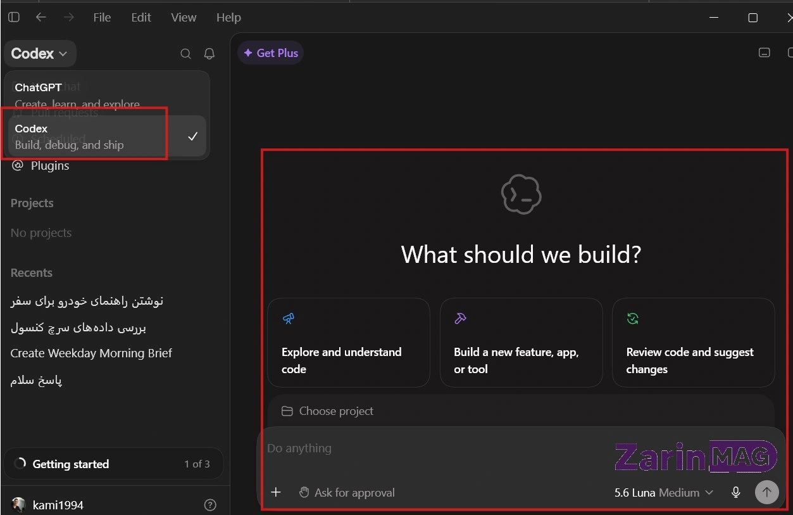This screenshot has height=515, width=793.
Task: Maximize the application window
Action: pyautogui.click(x=752, y=18)
